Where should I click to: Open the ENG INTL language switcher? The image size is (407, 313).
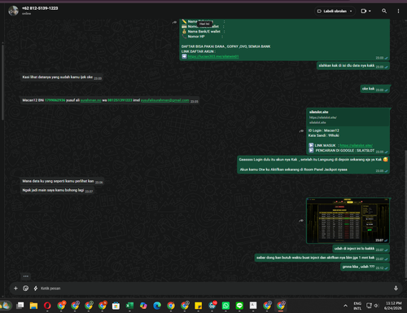(x=357, y=306)
